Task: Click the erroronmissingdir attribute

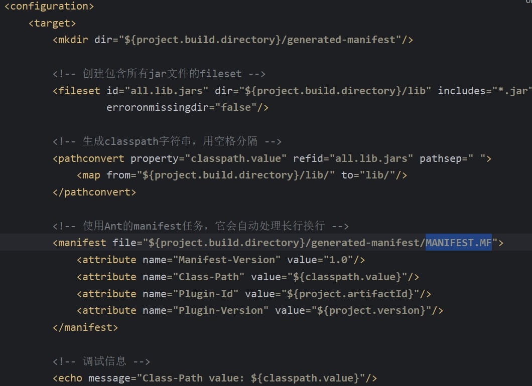Action: (x=160, y=107)
